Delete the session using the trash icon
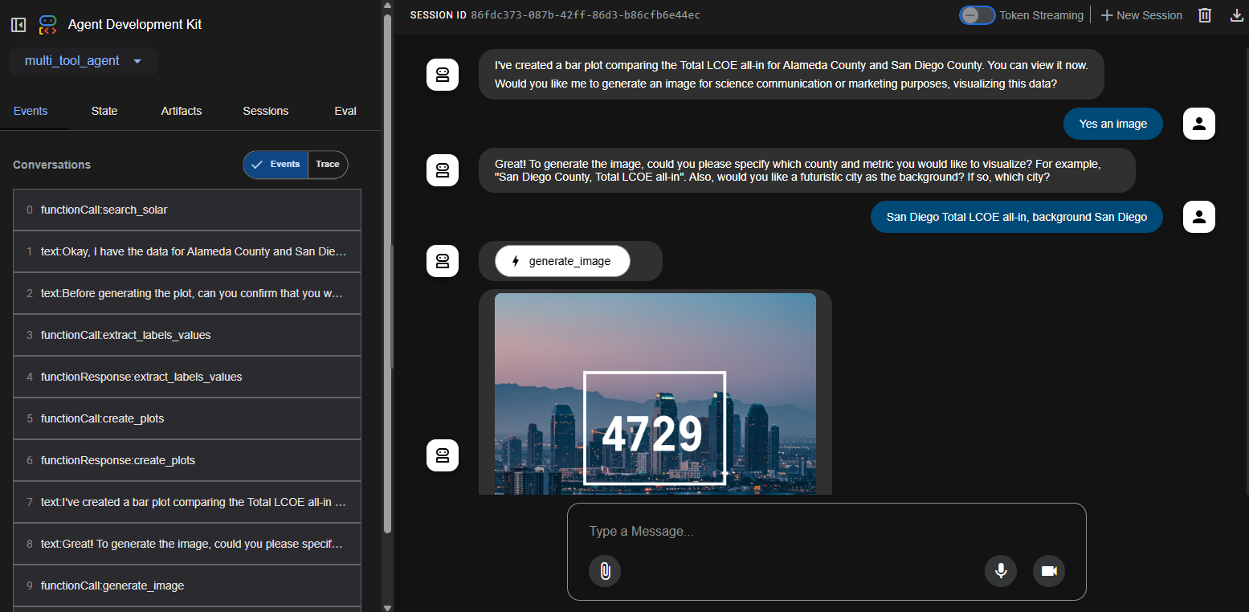 (x=1205, y=15)
